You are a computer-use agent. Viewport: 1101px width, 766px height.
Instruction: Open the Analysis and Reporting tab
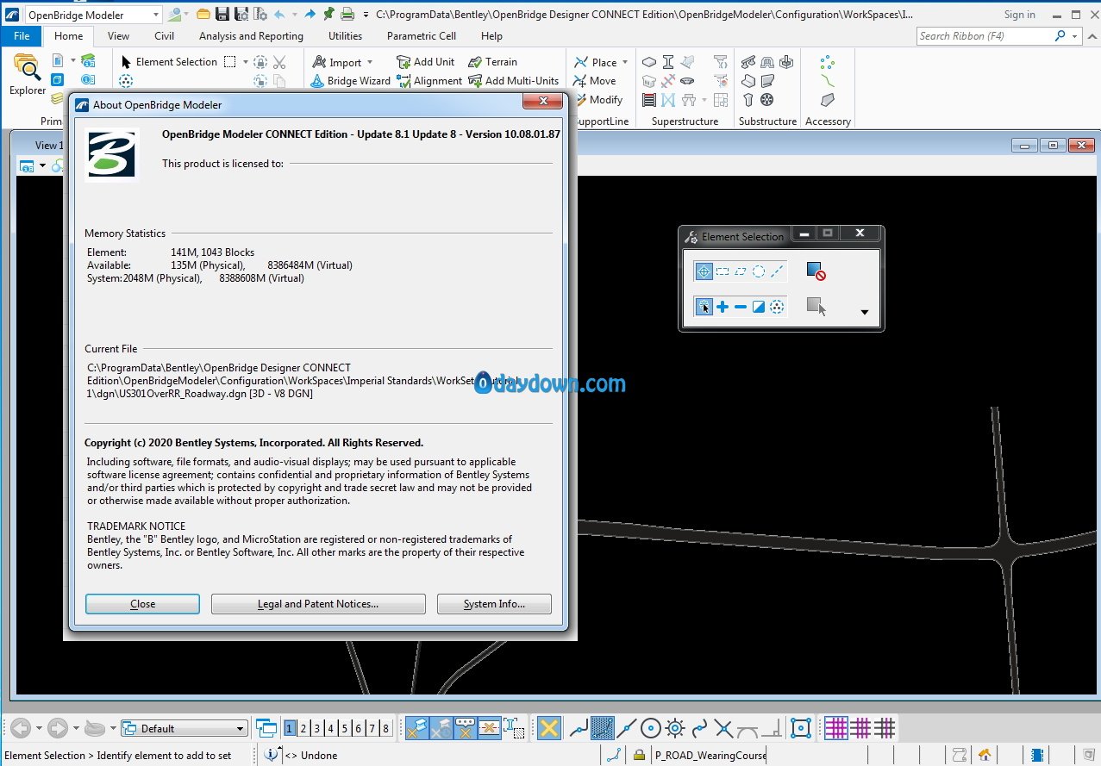[x=251, y=36]
